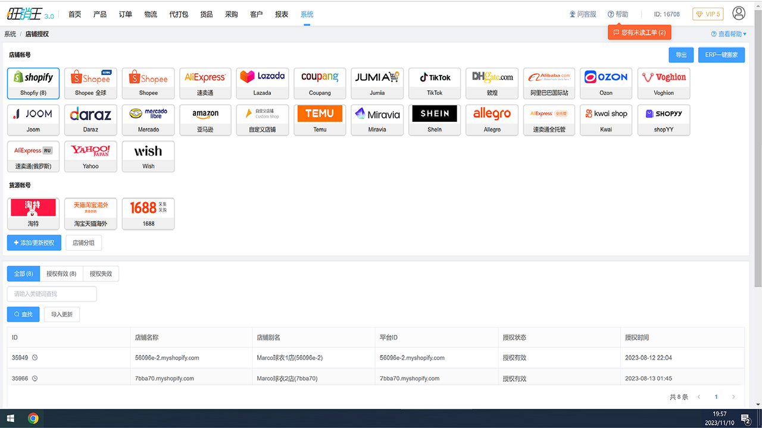Open the Windows Start menu
Viewport: 762px width, 428px height.
[10, 418]
